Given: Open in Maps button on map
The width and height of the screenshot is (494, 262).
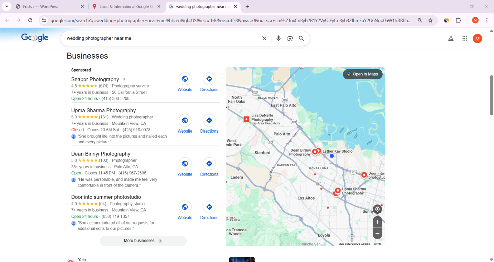Looking at the screenshot, I should pyautogui.click(x=363, y=74).
